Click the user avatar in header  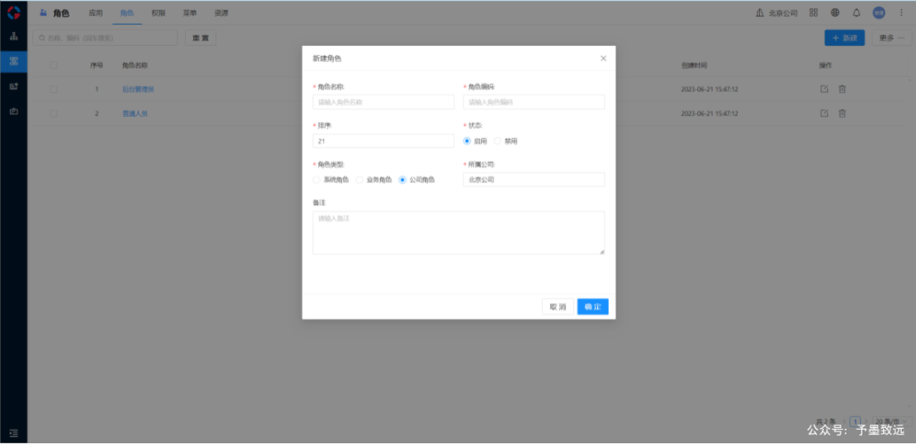pos(879,12)
